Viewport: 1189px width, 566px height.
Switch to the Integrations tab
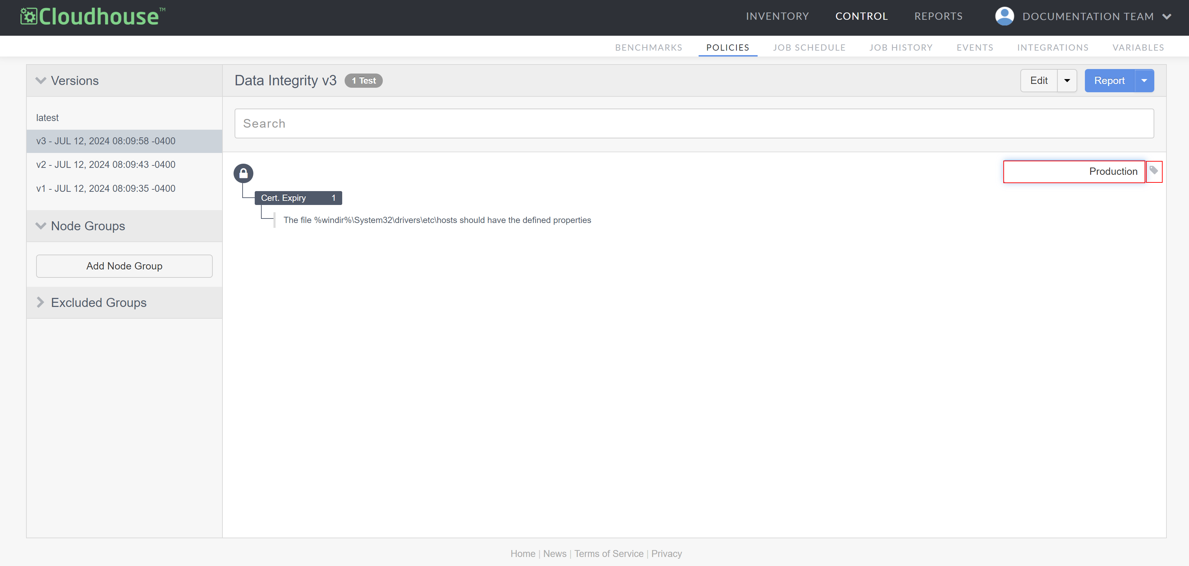tap(1052, 48)
